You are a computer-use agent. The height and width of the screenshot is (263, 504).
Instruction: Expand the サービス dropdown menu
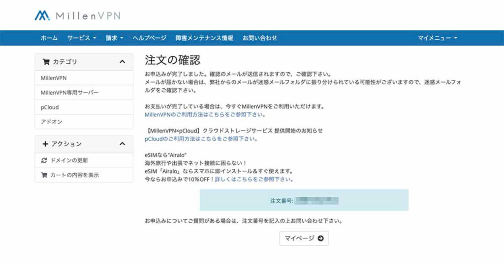coord(82,38)
